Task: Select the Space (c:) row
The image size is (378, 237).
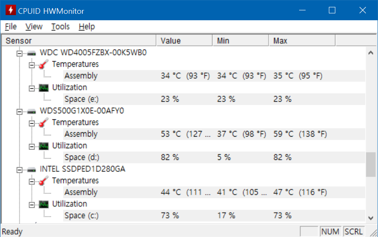Action: pyautogui.click(x=214, y=215)
